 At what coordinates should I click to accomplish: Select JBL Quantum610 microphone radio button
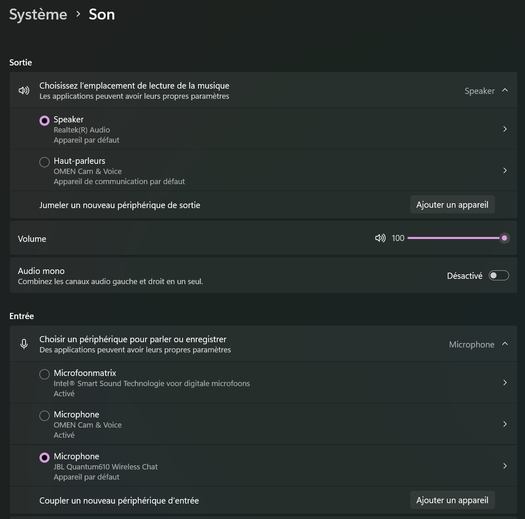coord(44,458)
